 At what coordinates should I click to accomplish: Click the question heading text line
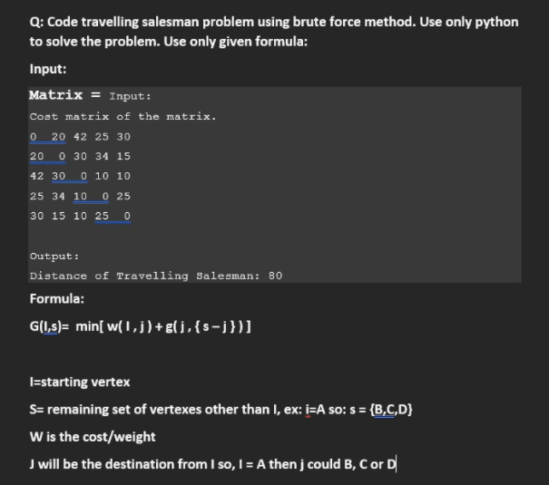tap(274, 22)
